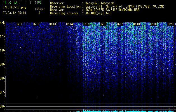
Task: Click the timestamp 07.03.12 05:10
Action: tap(14, 13)
